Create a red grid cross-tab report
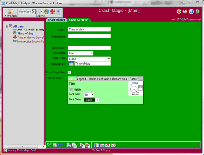The width and height of the screenshot is (204, 155). [53, 12]
